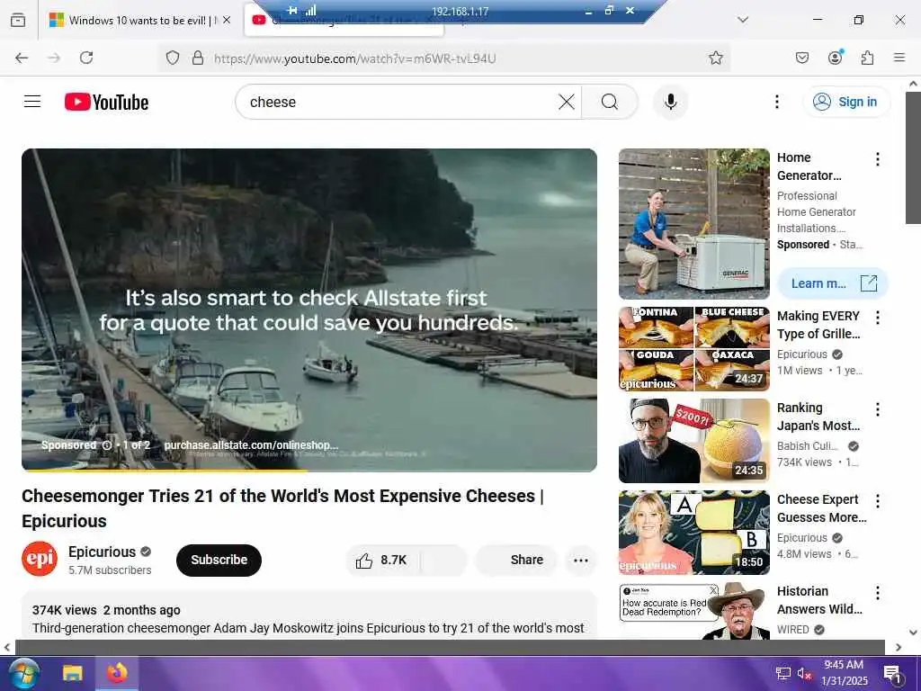Close the Windows 10 wants to be evil tab
921x691 pixels.
(227, 20)
